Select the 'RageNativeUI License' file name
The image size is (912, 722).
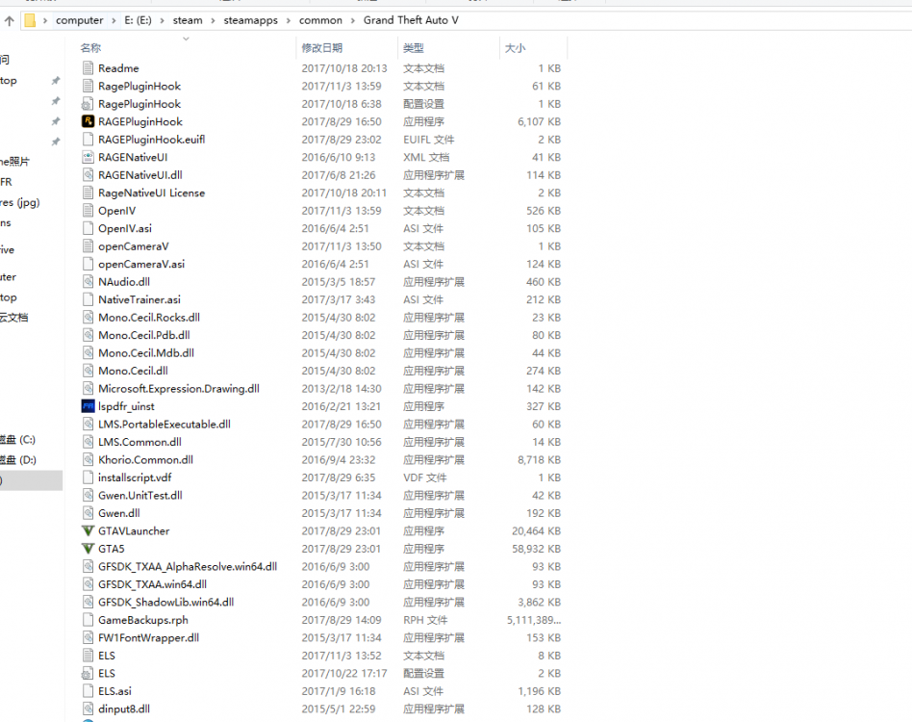[x=151, y=193]
